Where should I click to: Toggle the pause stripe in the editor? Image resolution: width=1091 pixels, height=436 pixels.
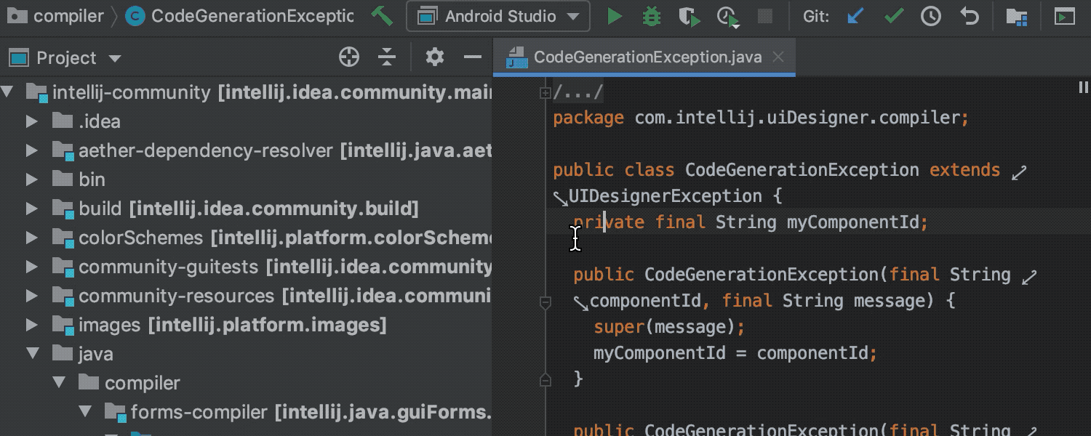(1083, 87)
